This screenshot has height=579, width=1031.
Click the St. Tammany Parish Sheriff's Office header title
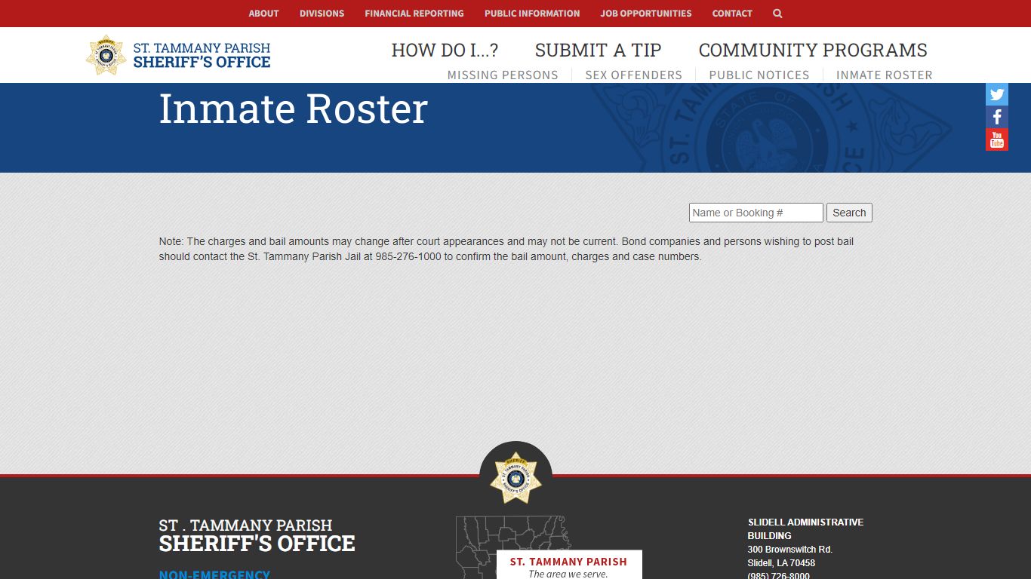tap(202, 55)
